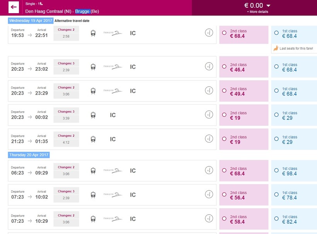This screenshot has width=317, height=234.
Task: Open info icon for 06:23 departure
Action: tap(209, 170)
